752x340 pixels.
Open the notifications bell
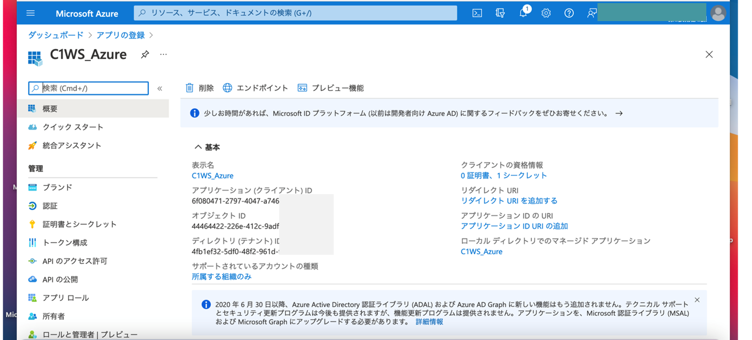click(524, 13)
